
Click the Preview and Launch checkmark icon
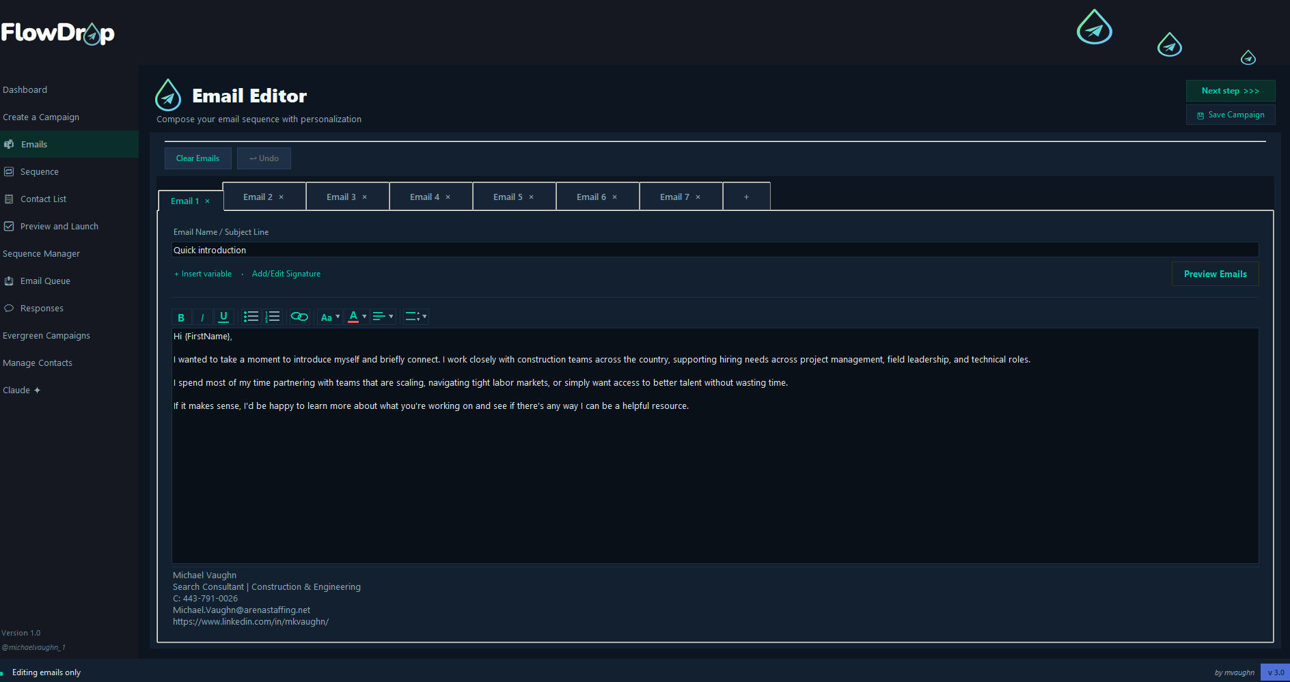pos(9,226)
